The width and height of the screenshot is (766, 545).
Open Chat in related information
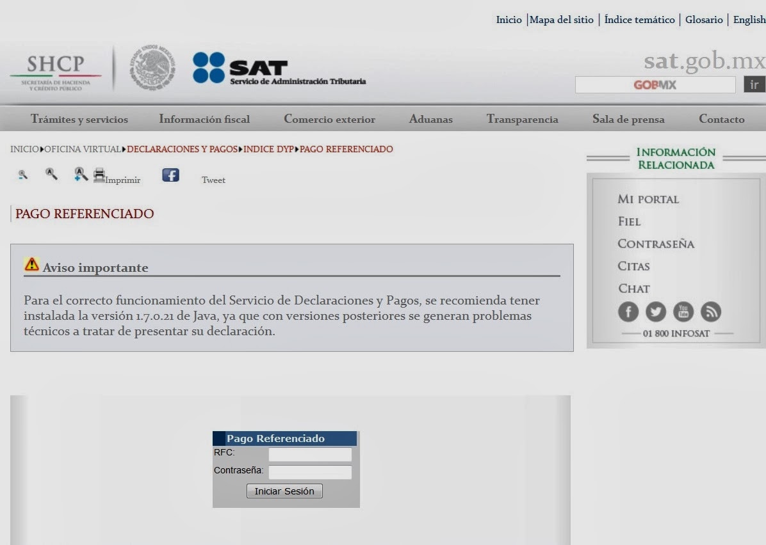(x=634, y=288)
